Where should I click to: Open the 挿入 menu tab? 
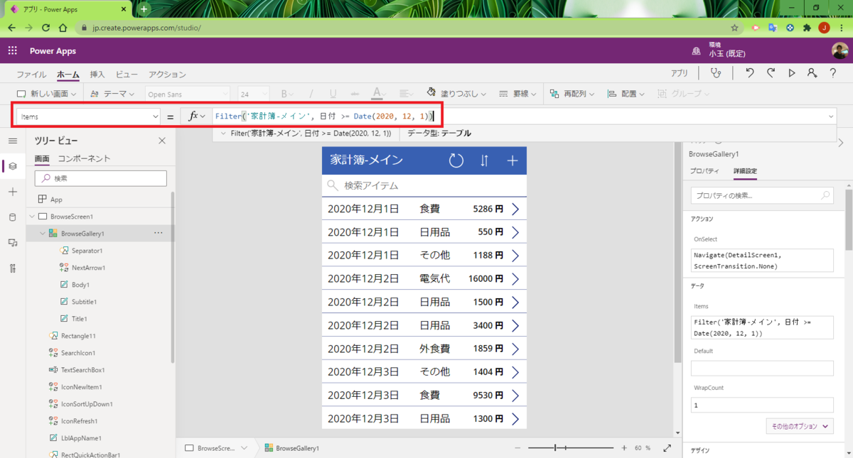click(97, 75)
